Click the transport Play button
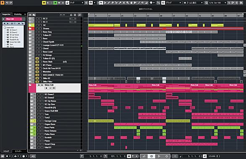 [159, 156]
